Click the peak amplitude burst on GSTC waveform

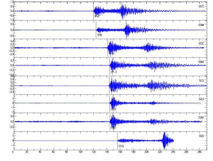(123, 11)
